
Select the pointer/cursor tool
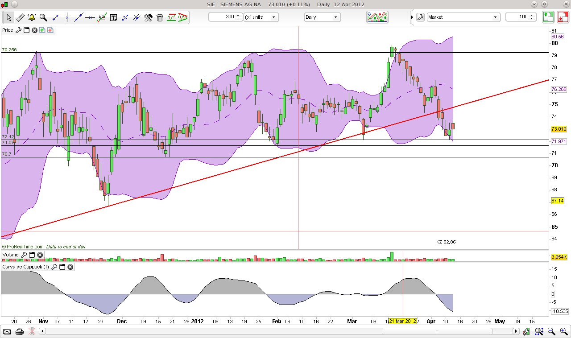(8, 17)
